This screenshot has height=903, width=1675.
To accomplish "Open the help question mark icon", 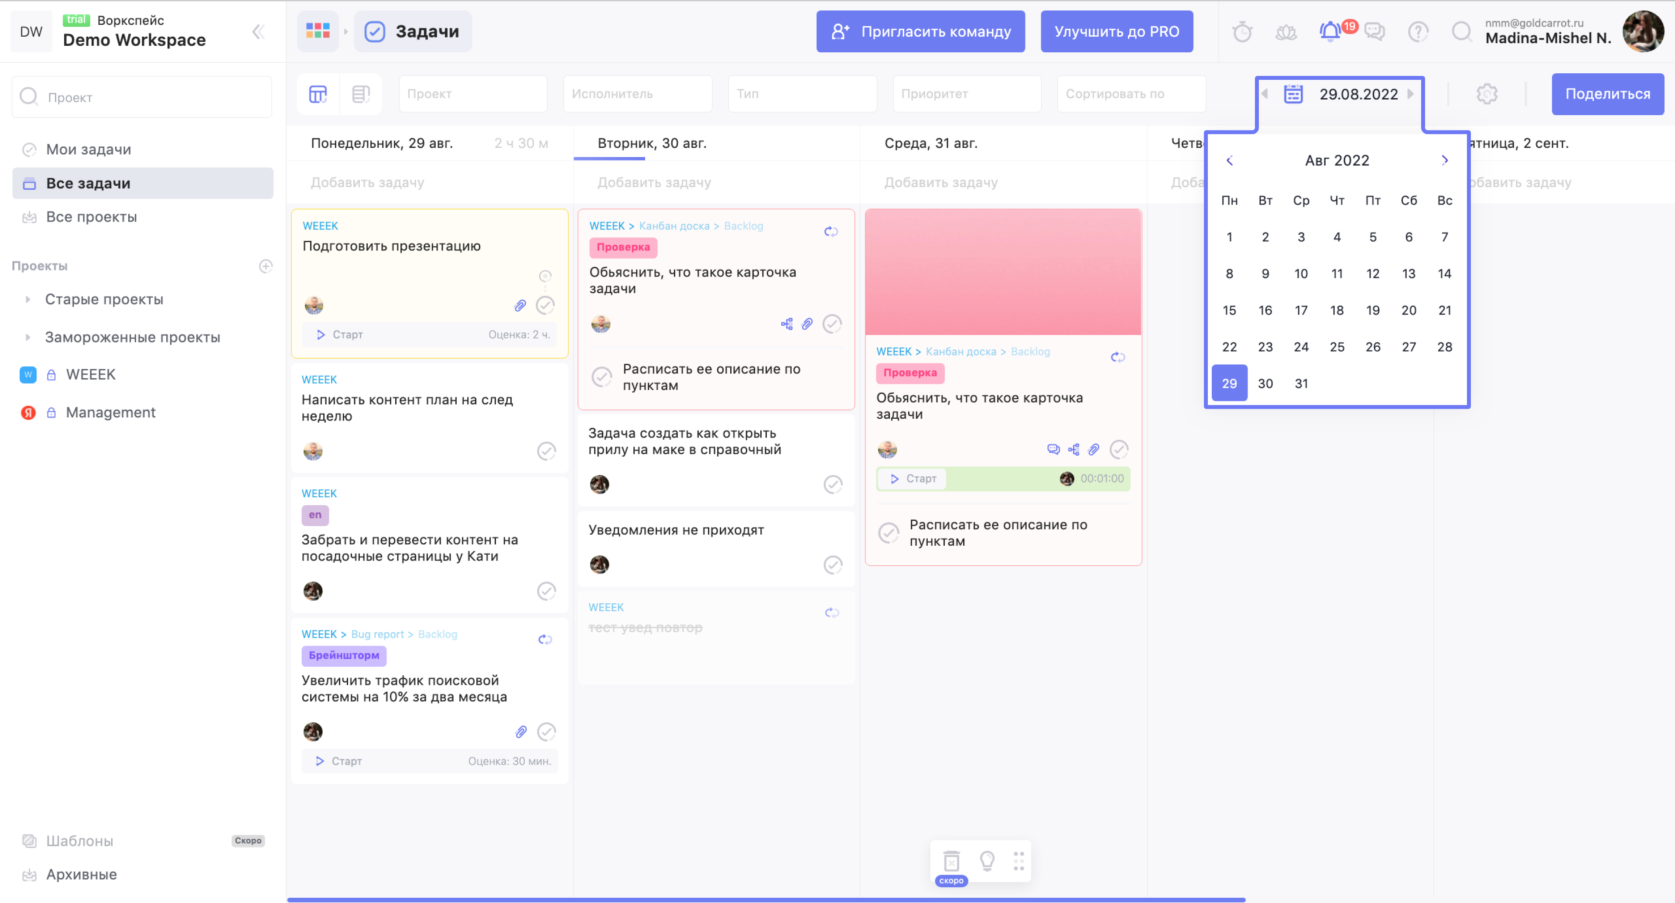I will tap(1418, 31).
